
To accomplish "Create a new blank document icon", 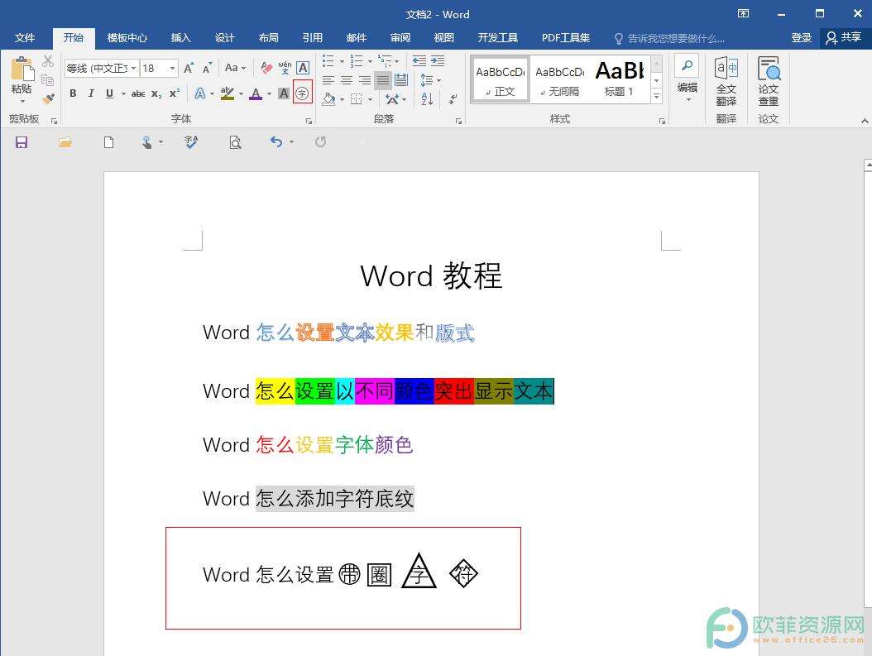I will tap(109, 142).
